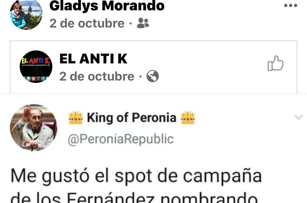Click EL ANTI K's 2 de octubre timestamp

(x=97, y=76)
